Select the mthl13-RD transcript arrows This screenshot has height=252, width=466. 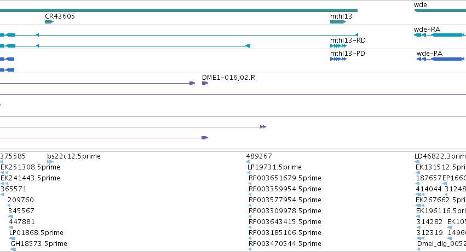[338, 46]
